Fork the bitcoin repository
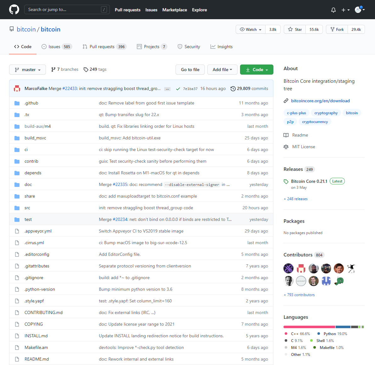 (x=337, y=29)
